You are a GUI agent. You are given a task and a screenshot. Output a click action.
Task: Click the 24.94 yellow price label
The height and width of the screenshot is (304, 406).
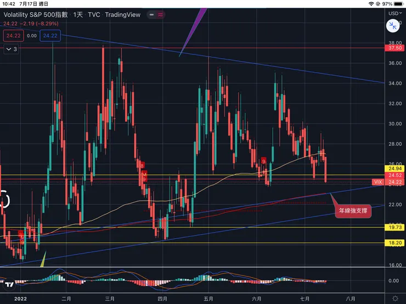[x=395, y=169]
